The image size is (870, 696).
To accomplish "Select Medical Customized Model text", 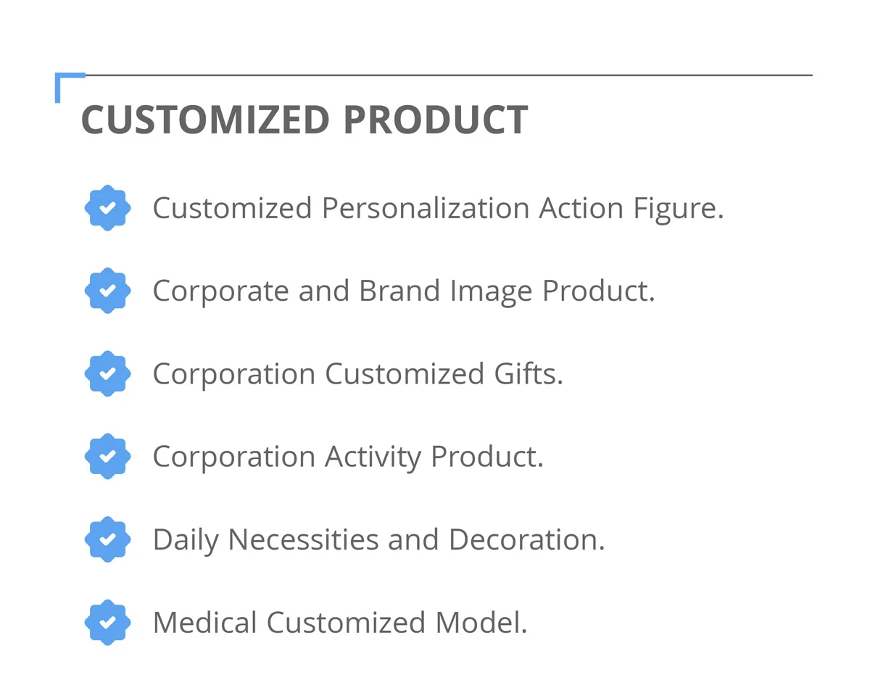I will 340,623.
